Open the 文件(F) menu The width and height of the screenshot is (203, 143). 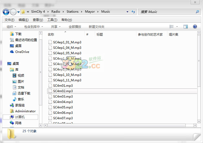coord(10,20)
